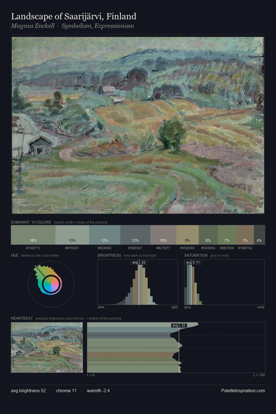Click 'avg brightness 52' in footer

tap(28, 391)
